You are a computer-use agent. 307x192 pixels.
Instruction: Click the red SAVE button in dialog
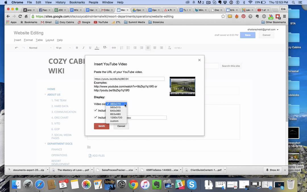click(101, 126)
